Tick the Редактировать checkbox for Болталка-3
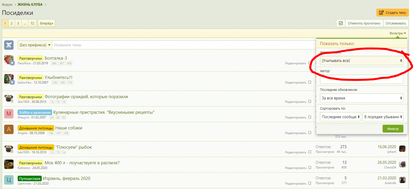 310,63
